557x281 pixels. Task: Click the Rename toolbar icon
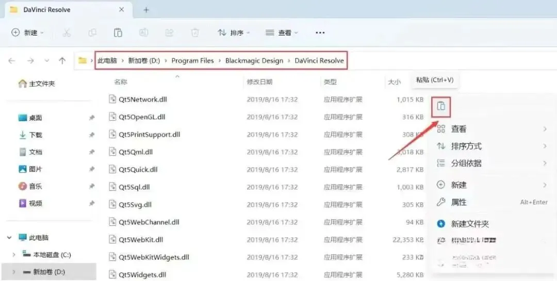143,32
